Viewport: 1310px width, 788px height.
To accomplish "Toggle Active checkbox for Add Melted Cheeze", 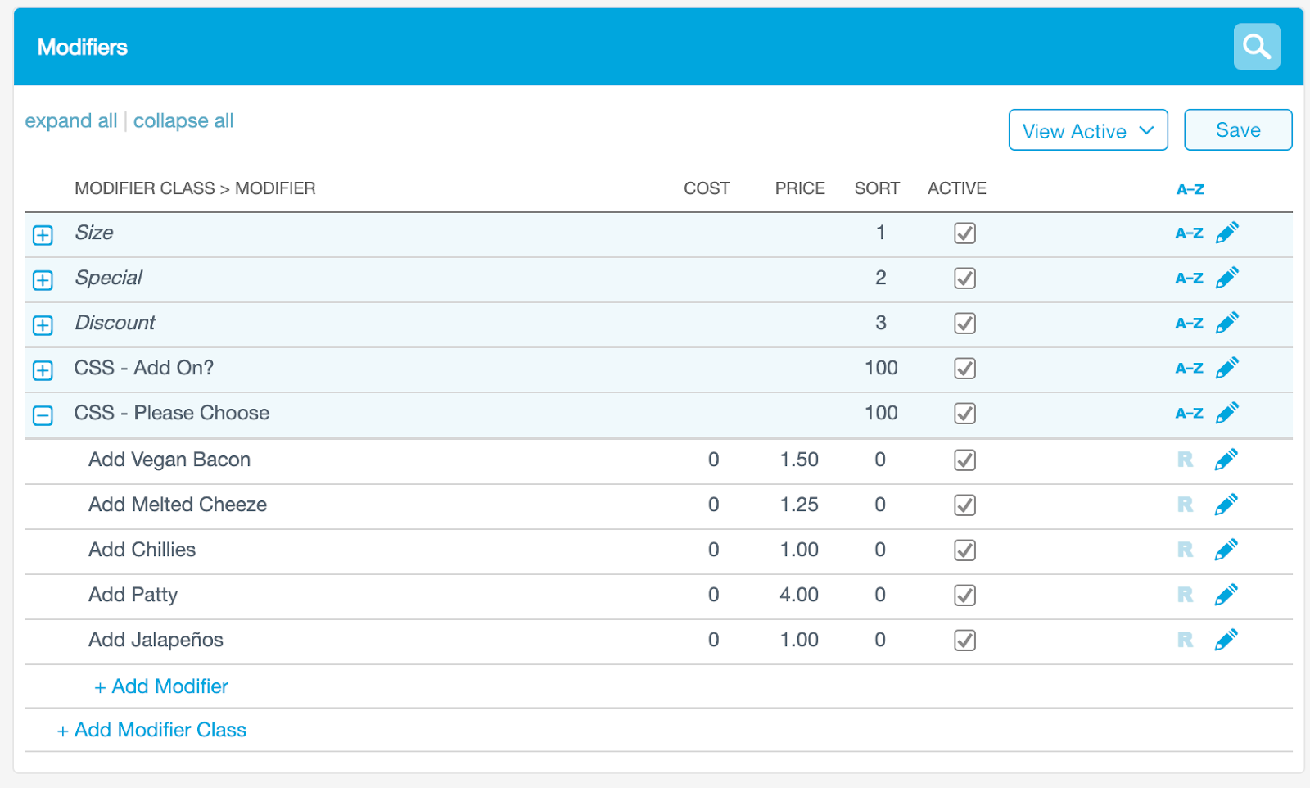I will click(x=964, y=505).
